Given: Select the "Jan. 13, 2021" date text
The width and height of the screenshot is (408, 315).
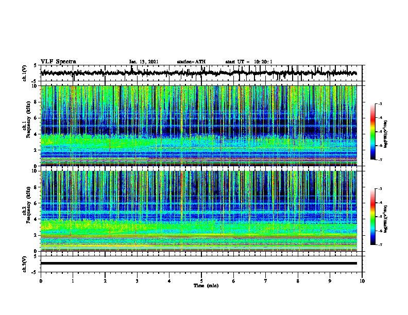Looking at the screenshot, I should [x=144, y=62].
